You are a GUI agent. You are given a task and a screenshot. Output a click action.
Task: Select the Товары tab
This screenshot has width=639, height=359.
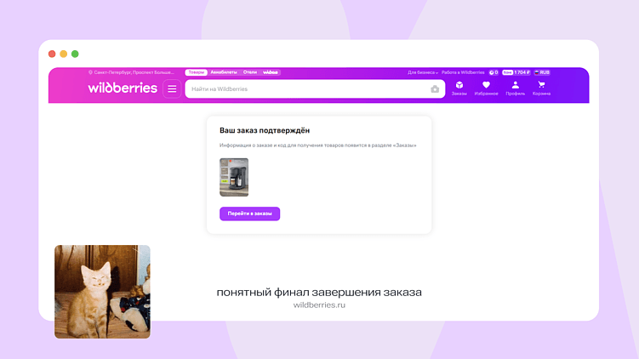tap(196, 72)
